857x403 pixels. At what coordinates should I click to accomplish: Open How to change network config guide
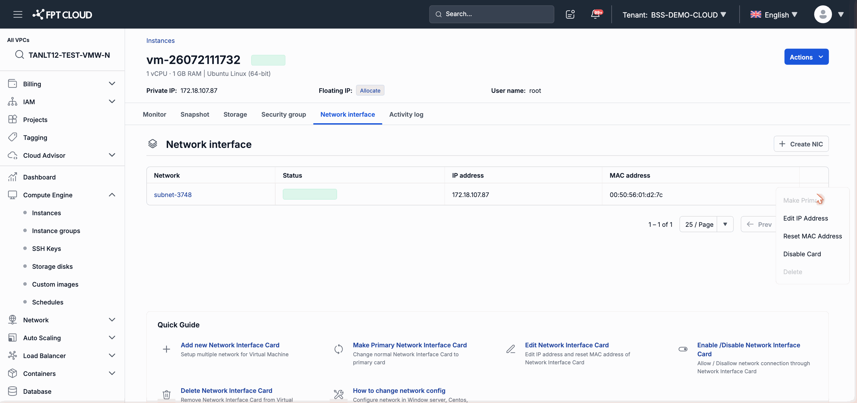(x=399, y=391)
